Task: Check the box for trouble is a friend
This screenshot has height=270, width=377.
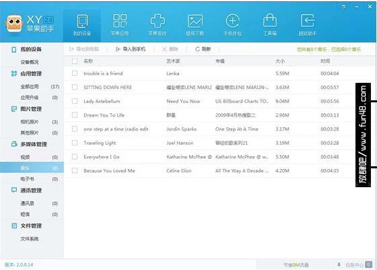Action: (x=75, y=73)
